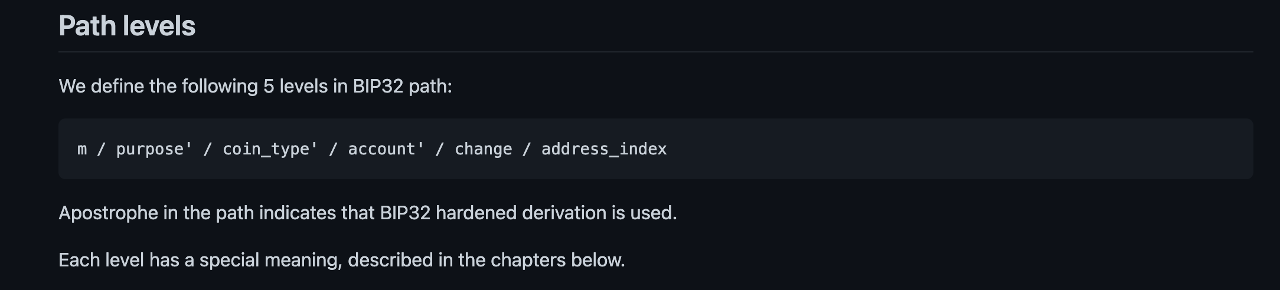The width and height of the screenshot is (1280, 290).
Task: Click "coin_type'" in the derivation path
Action: click(x=270, y=149)
